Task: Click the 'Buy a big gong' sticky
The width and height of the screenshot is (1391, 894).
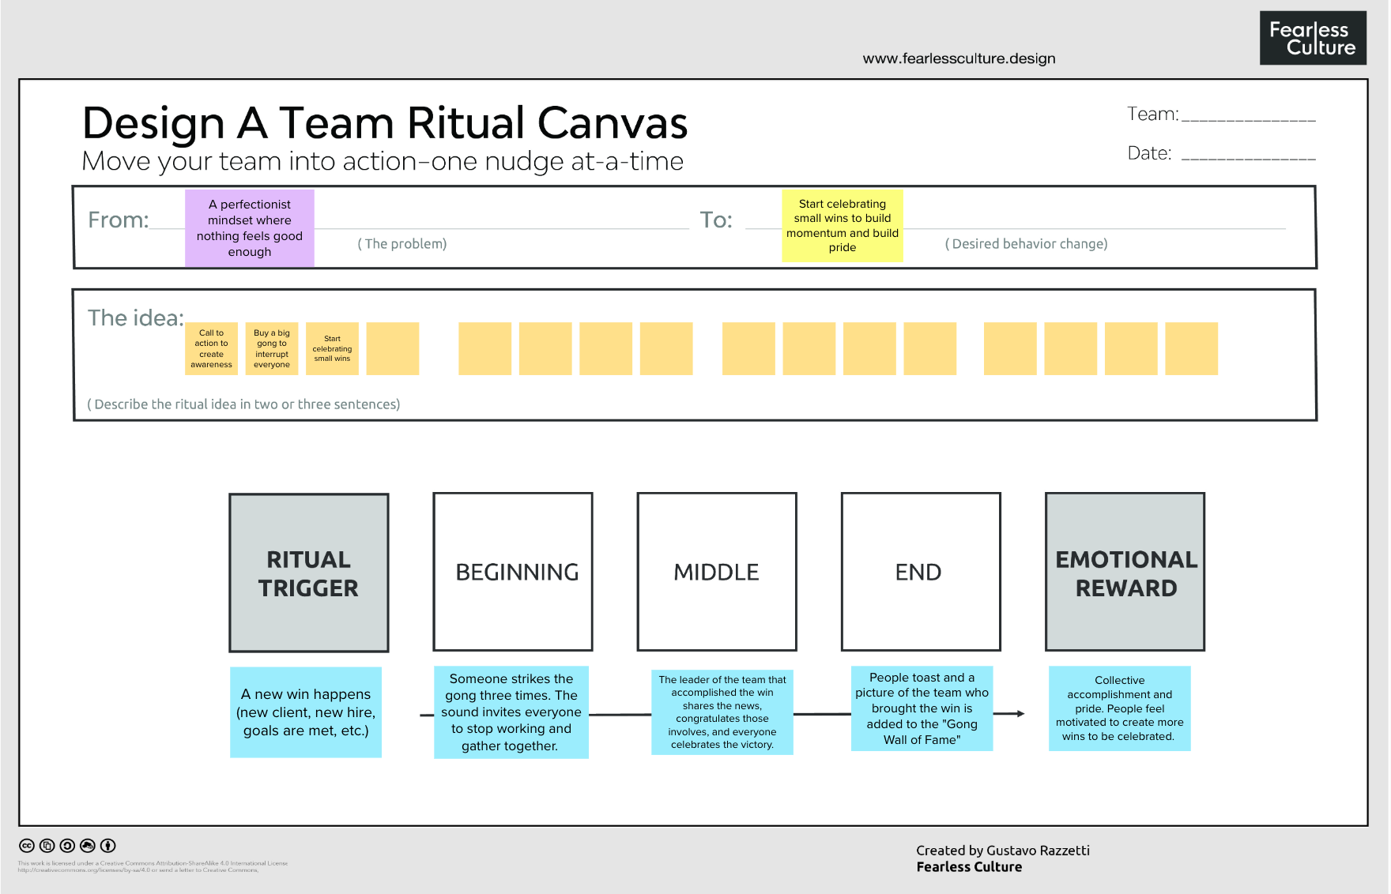Action: [272, 348]
